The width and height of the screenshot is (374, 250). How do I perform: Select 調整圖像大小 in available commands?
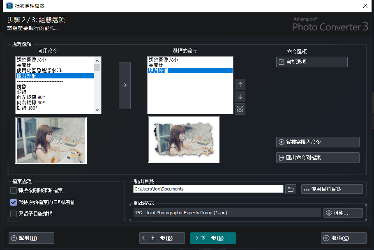click(x=35, y=60)
